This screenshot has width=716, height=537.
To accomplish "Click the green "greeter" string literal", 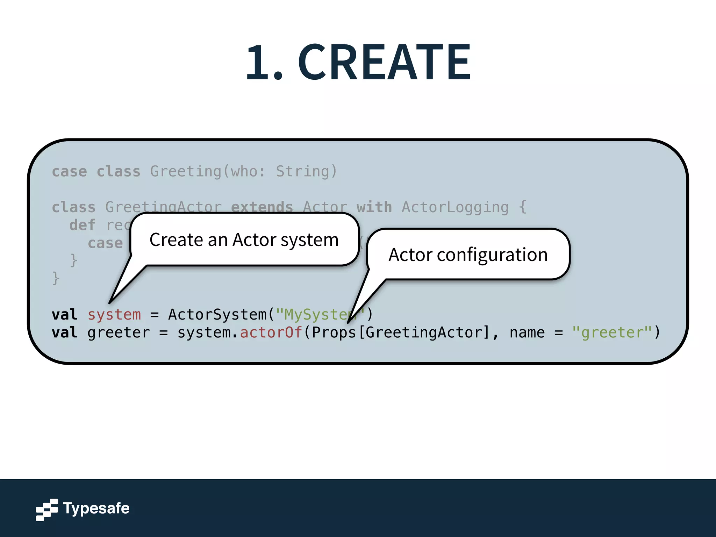I will point(612,332).
